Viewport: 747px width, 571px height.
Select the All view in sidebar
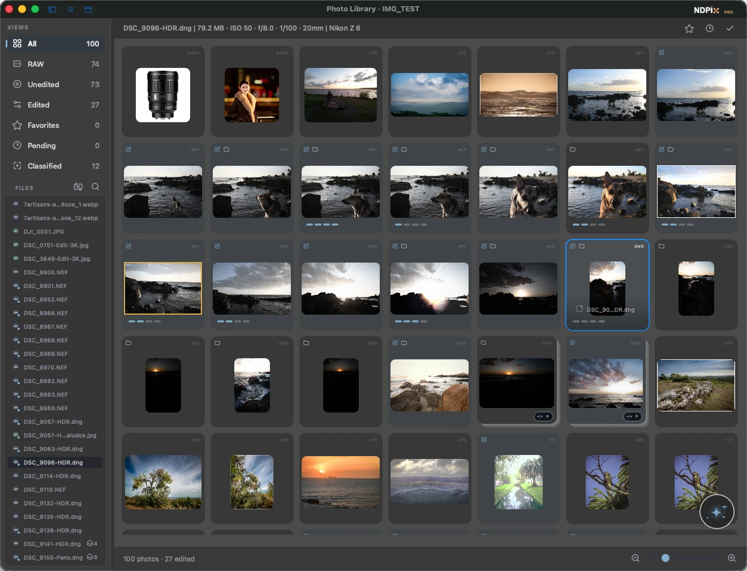55,44
